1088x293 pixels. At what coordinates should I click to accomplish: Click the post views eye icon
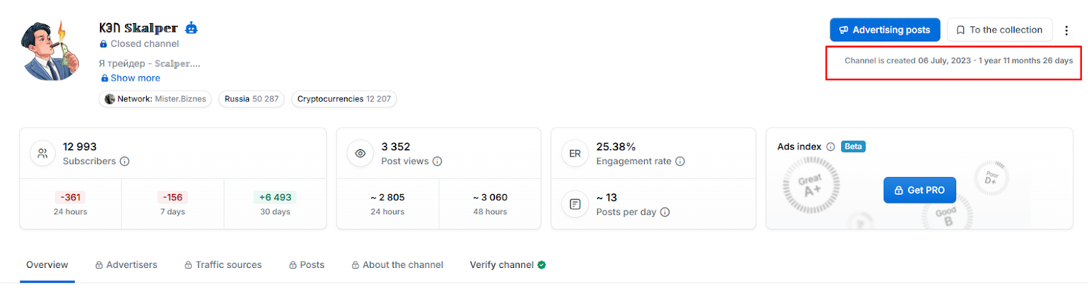tap(360, 154)
